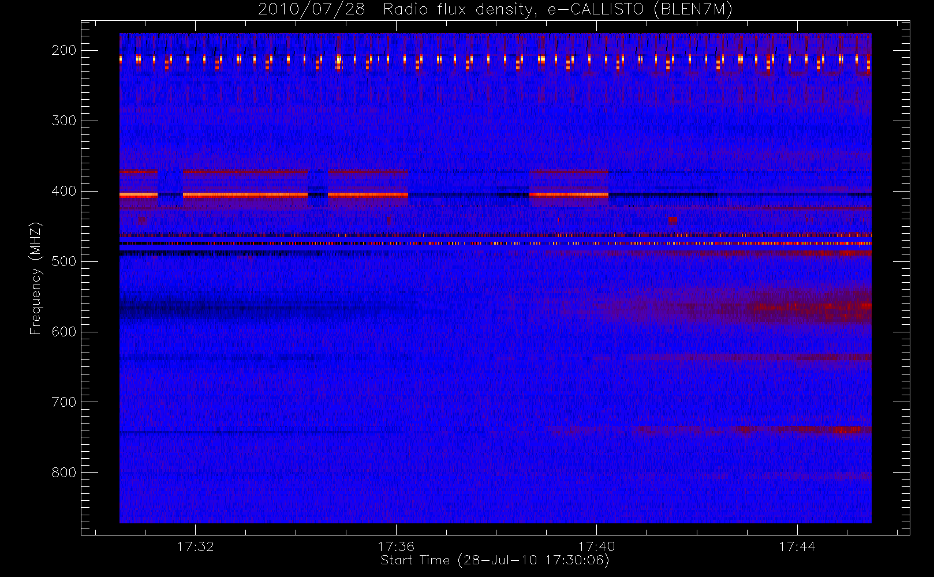The height and width of the screenshot is (577, 934).
Task: Click the 200 frequency tick label
Action: tap(64, 50)
